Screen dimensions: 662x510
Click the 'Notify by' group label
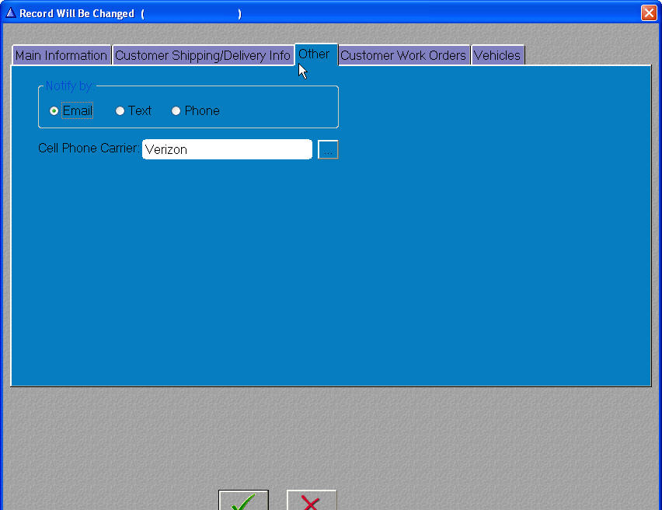click(68, 86)
